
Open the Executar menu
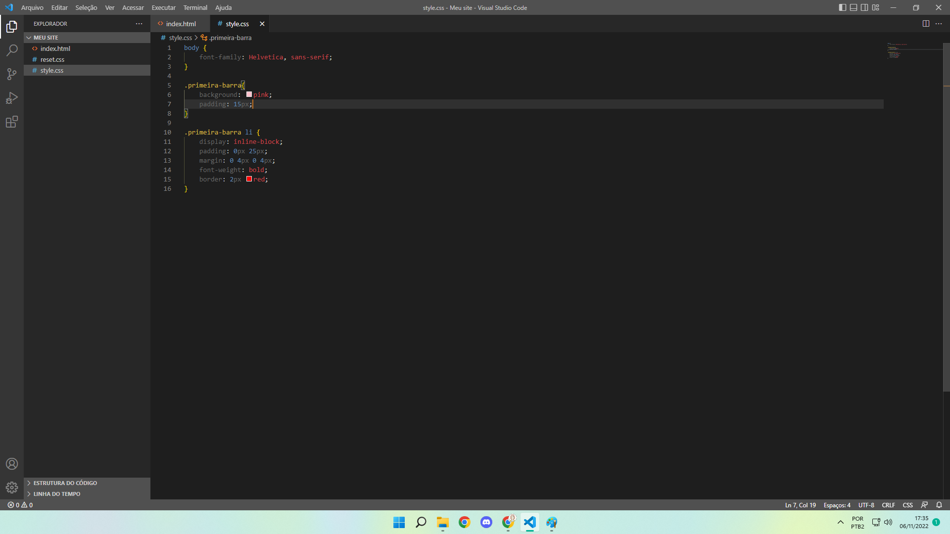164,7
